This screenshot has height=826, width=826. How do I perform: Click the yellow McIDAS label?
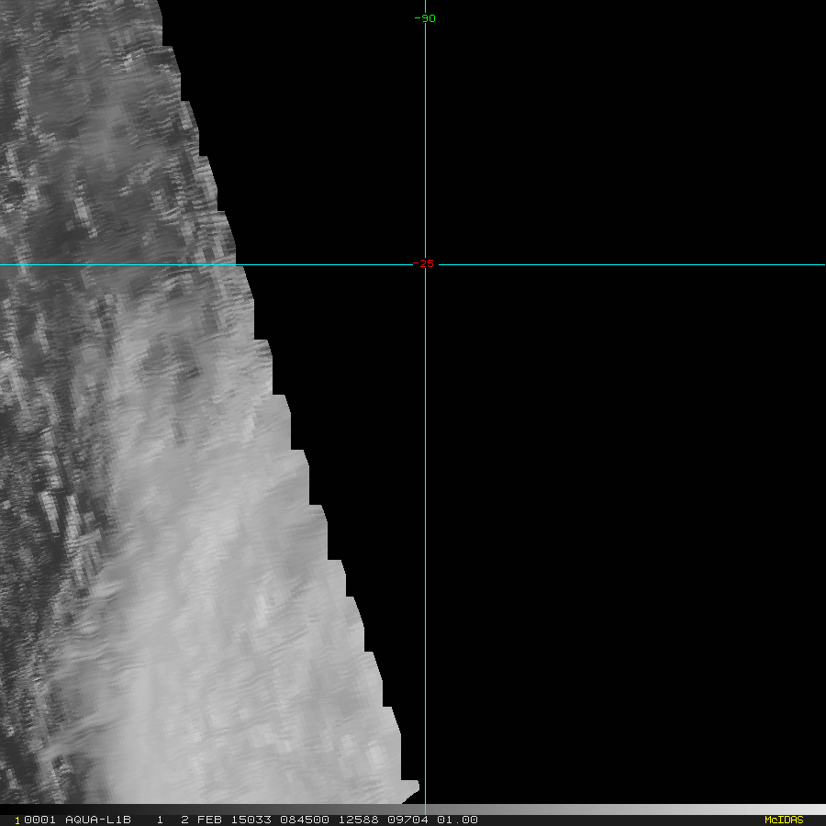coord(783,820)
